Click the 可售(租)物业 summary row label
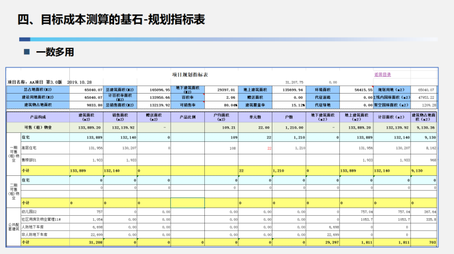The height and width of the screenshot is (254, 454). point(38,127)
